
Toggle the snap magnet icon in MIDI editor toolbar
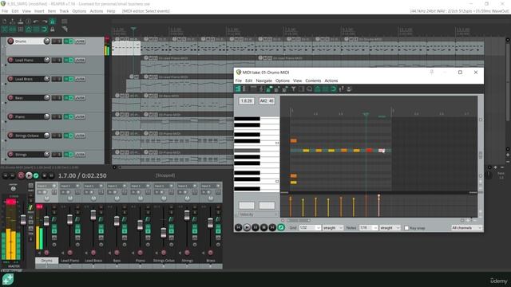pyautogui.click(x=334, y=88)
